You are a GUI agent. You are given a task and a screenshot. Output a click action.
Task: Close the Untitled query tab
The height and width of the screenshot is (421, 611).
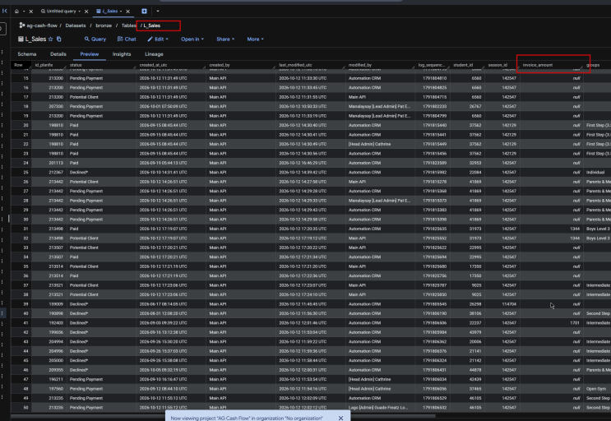tap(86, 12)
